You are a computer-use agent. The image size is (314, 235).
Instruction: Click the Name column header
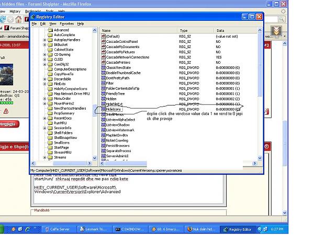tap(138, 30)
